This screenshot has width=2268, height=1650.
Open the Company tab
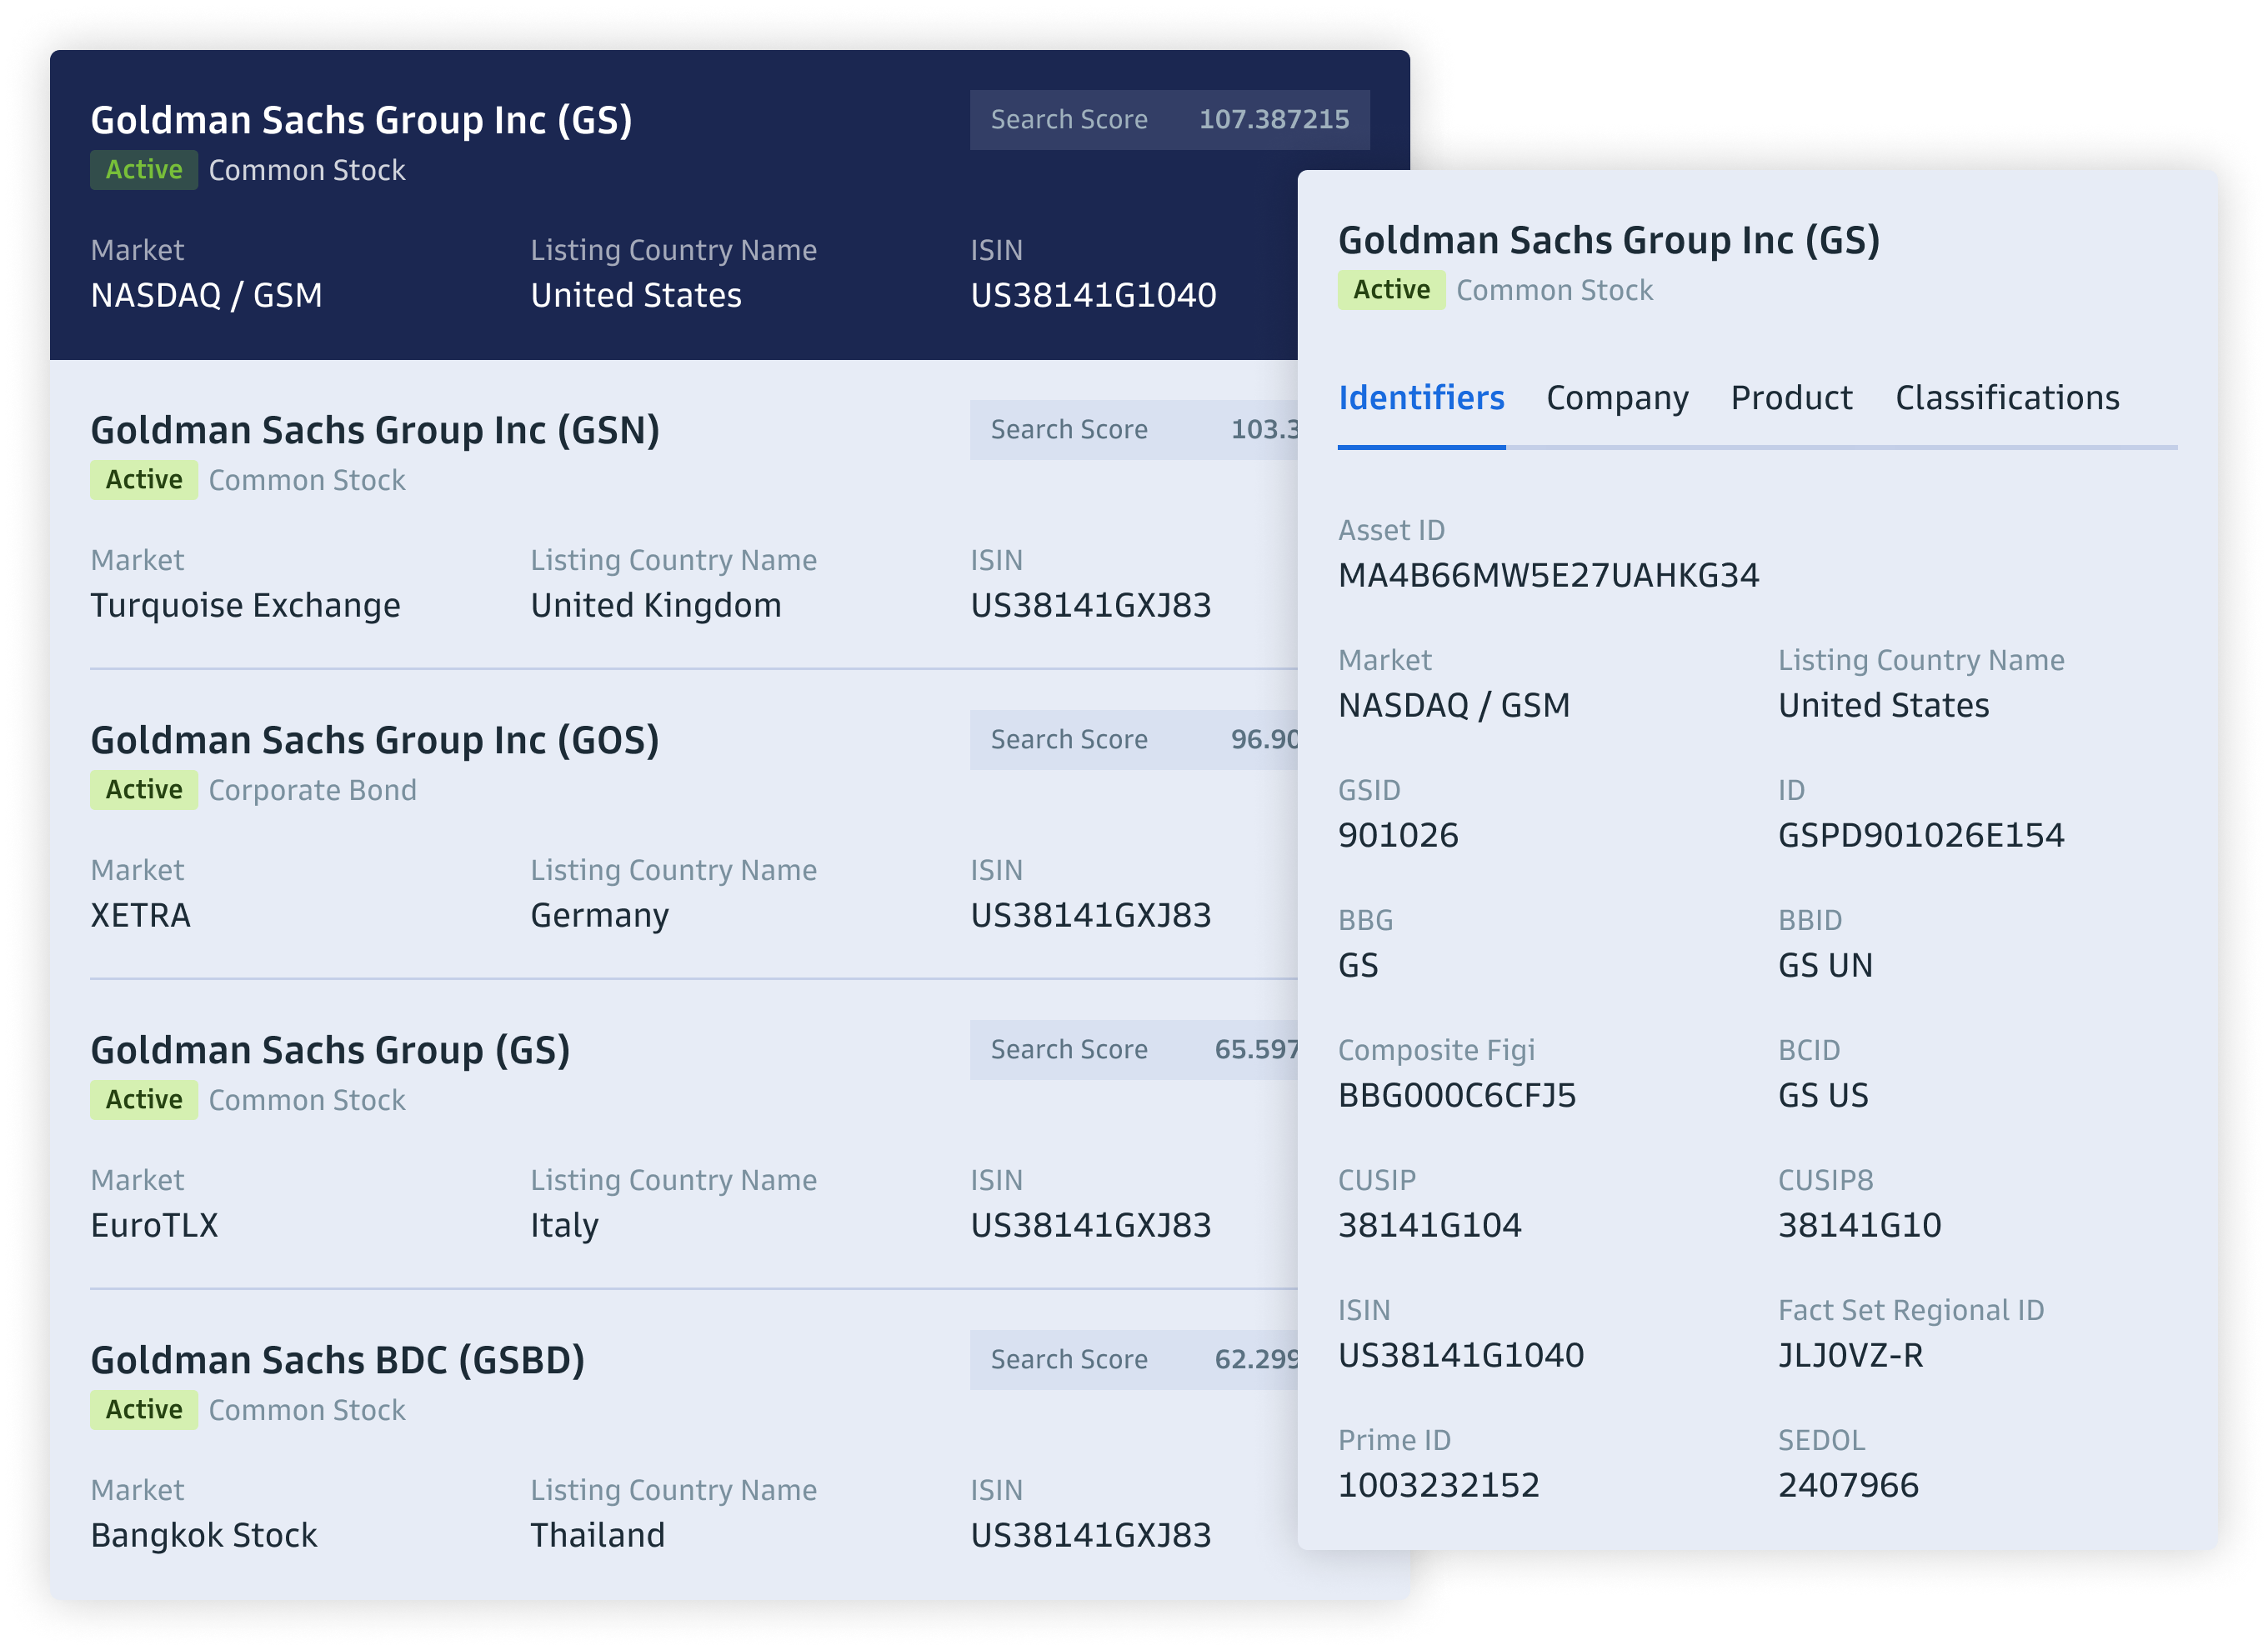tap(1617, 398)
